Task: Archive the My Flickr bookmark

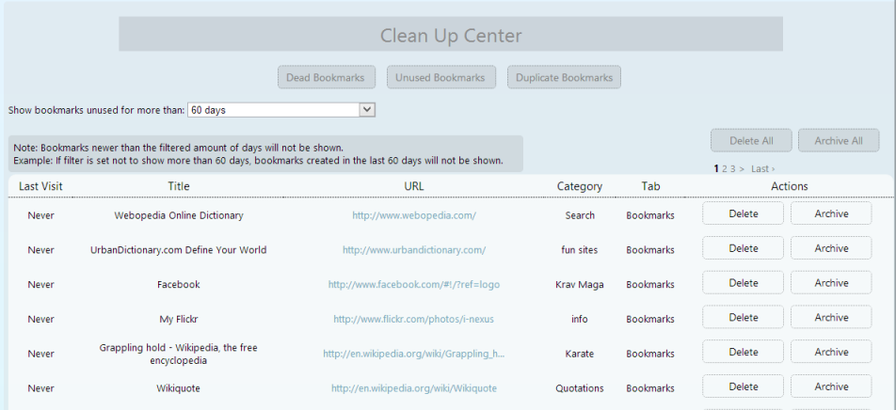Action: coord(831,318)
